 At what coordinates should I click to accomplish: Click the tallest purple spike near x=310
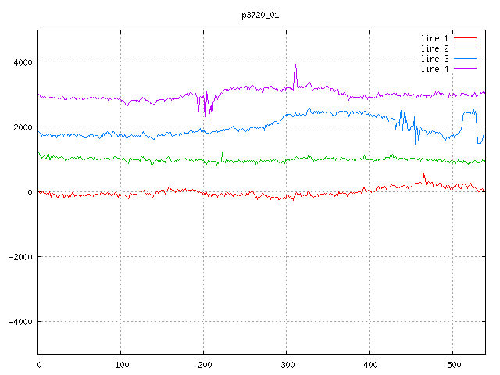point(295,66)
